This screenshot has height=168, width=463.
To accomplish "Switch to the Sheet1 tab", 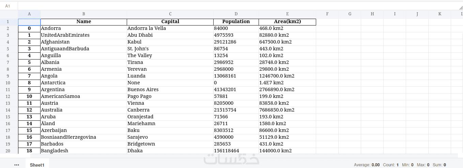I will 37,165.
